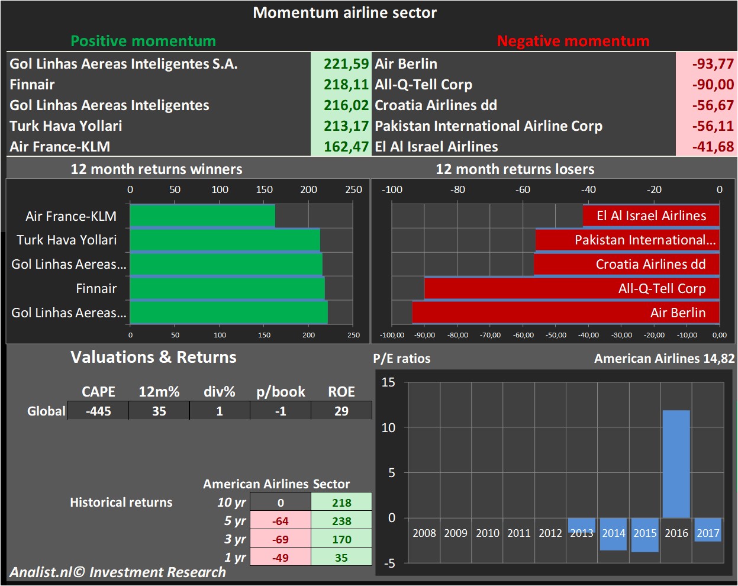The height and width of the screenshot is (586, 738).
Task: Click the green Air France-KLM bar in winners chart
Action: 202,216
